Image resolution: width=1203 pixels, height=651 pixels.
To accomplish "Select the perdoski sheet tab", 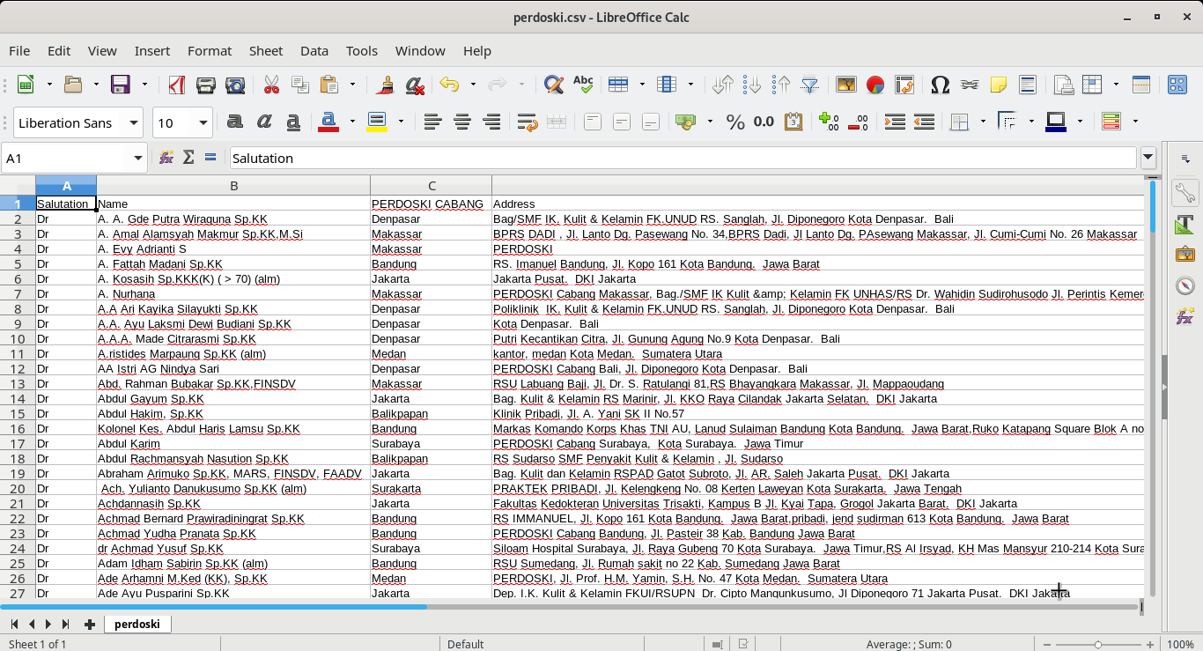I will coord(137,624).
